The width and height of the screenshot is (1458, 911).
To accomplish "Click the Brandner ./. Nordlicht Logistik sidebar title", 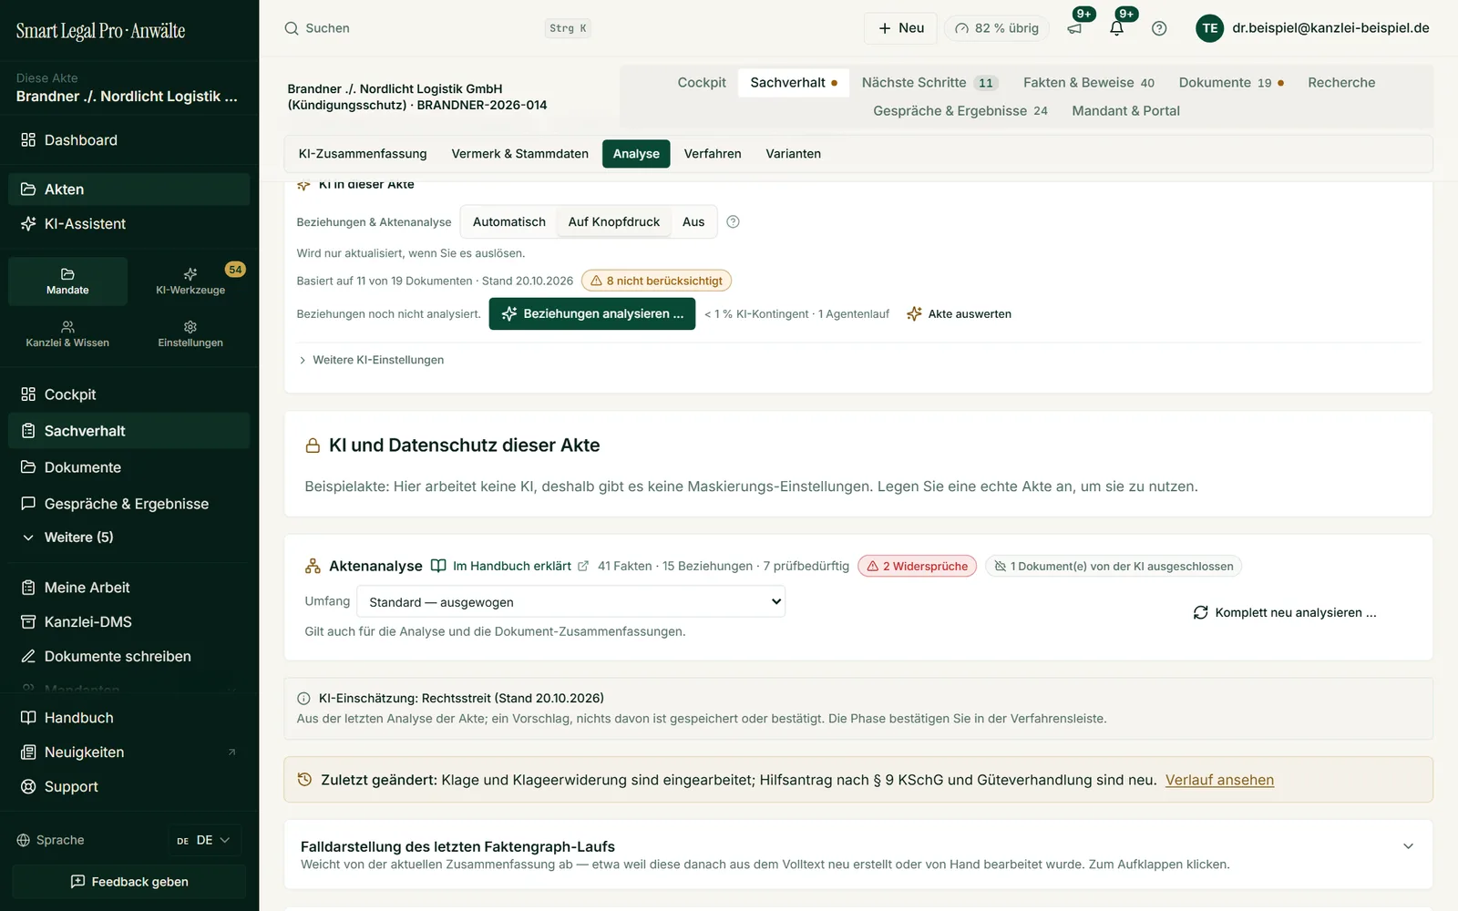I will (x=127, y=97).
